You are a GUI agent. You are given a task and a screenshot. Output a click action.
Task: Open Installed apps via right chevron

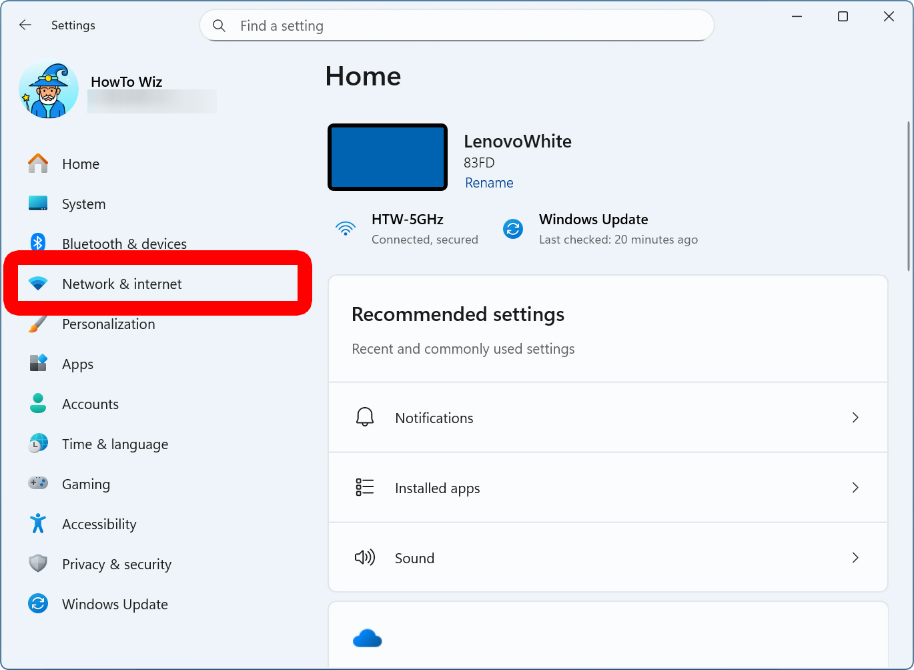tap(855, 488)
